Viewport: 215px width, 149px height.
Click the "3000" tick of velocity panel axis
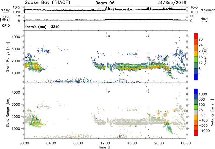click(x=16, y=104)
